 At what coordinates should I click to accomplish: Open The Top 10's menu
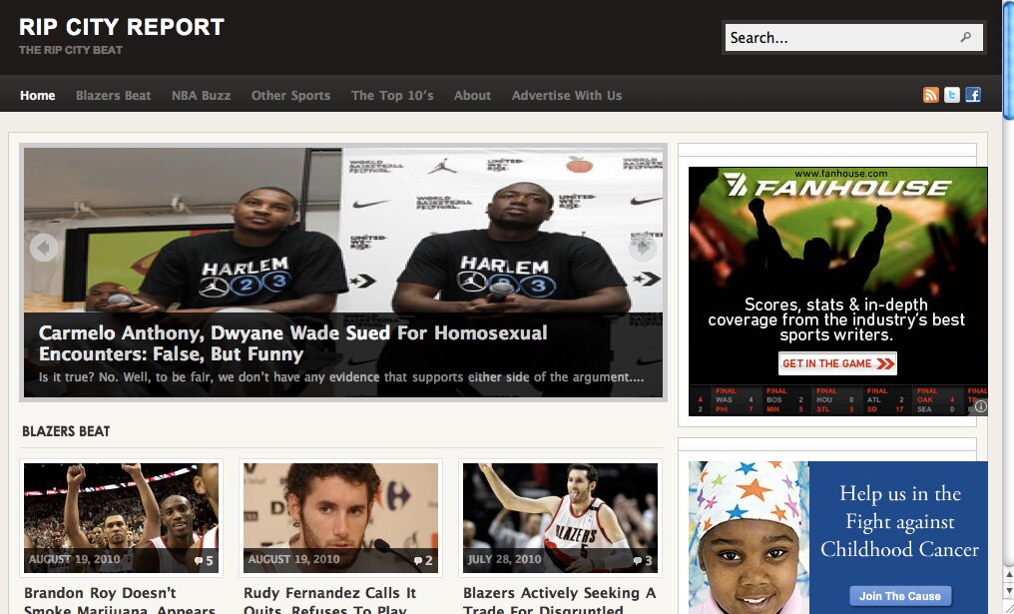(392, 96)
